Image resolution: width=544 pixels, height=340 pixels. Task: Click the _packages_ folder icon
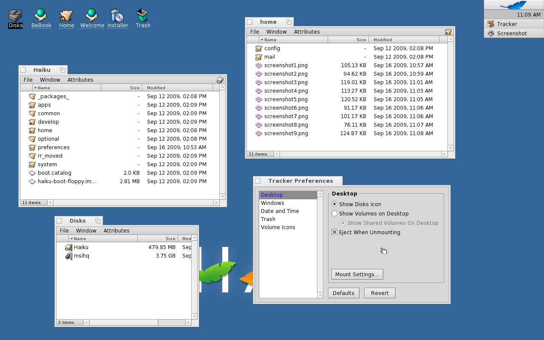click(32, 96)
